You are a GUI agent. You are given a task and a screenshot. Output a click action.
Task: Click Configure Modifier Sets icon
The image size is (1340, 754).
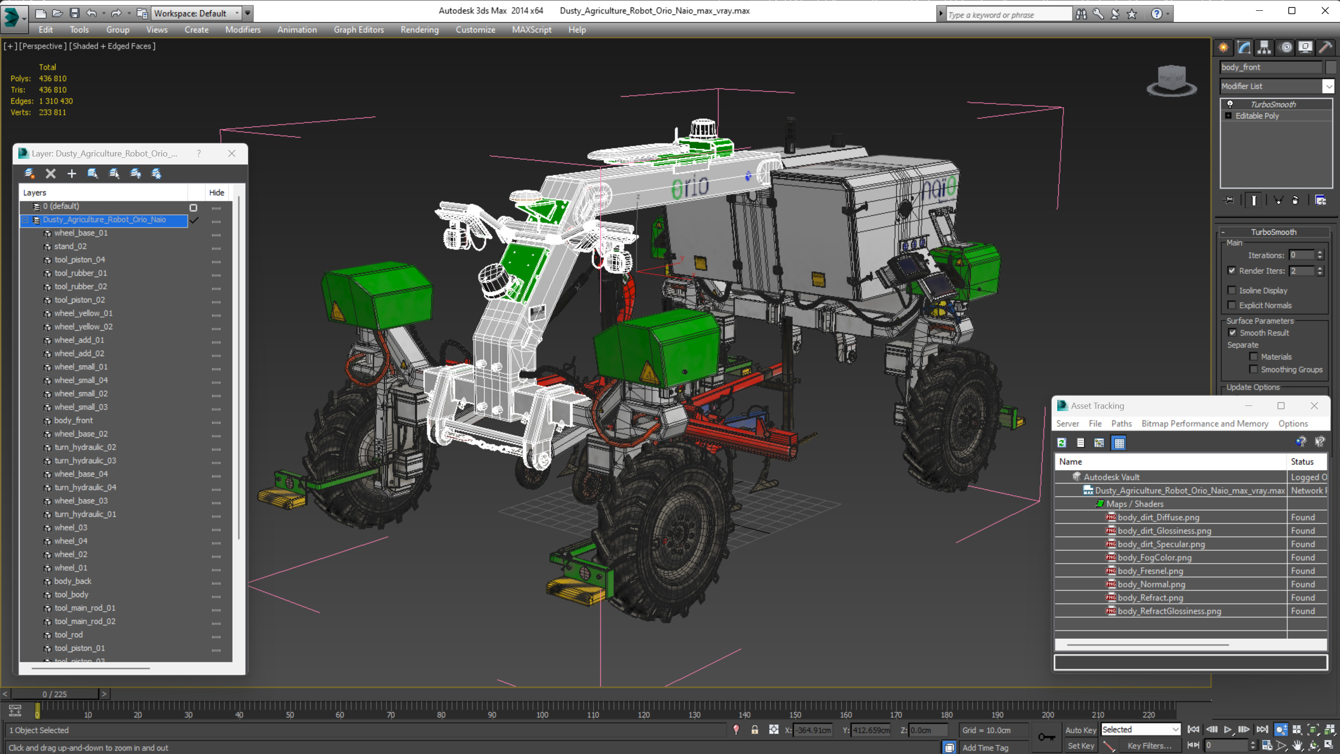1320,200
